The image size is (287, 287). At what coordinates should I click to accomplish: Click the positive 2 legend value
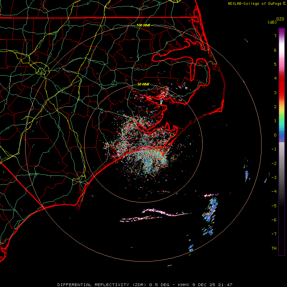pos(275,107)
